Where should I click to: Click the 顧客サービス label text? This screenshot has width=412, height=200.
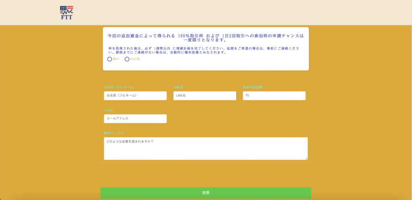[x=113, y=133]
